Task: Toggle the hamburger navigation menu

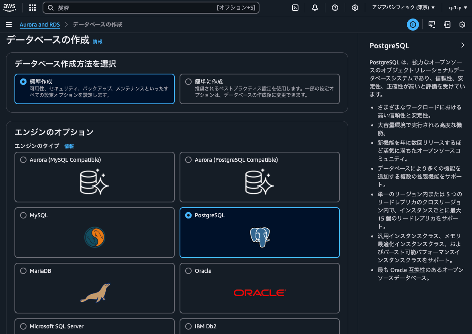Action: point(9,25)
